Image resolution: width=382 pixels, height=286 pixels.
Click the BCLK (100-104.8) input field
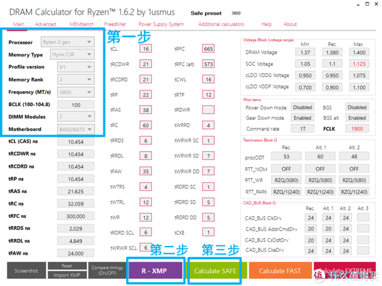tap(76, 105)
